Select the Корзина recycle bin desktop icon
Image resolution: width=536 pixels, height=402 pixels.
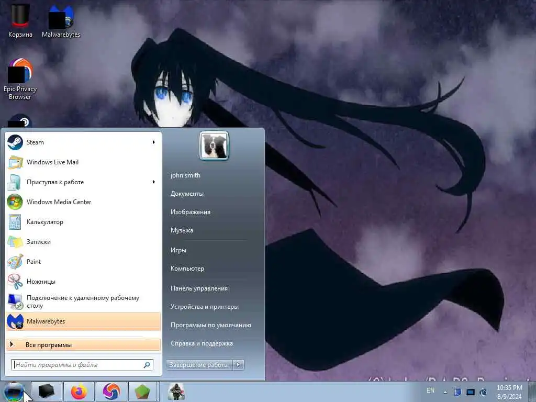click(x=20, y=21)
